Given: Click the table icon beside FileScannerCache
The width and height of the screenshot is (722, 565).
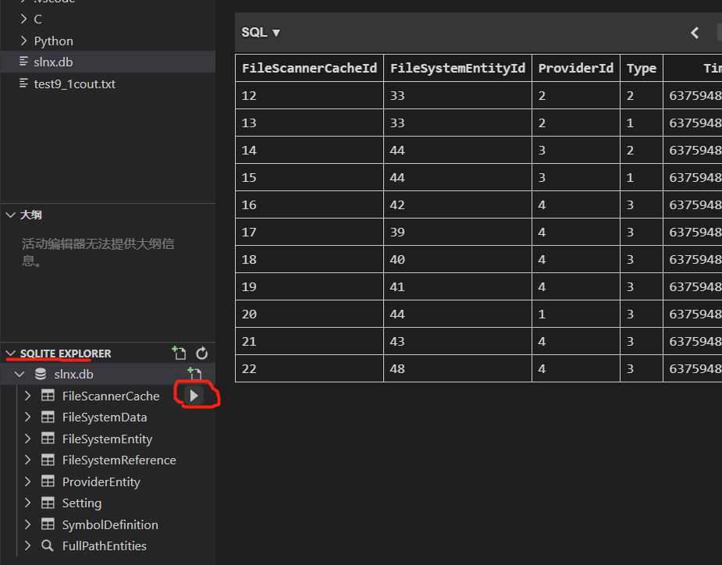Looking at the screenshot, I should 48,396.
